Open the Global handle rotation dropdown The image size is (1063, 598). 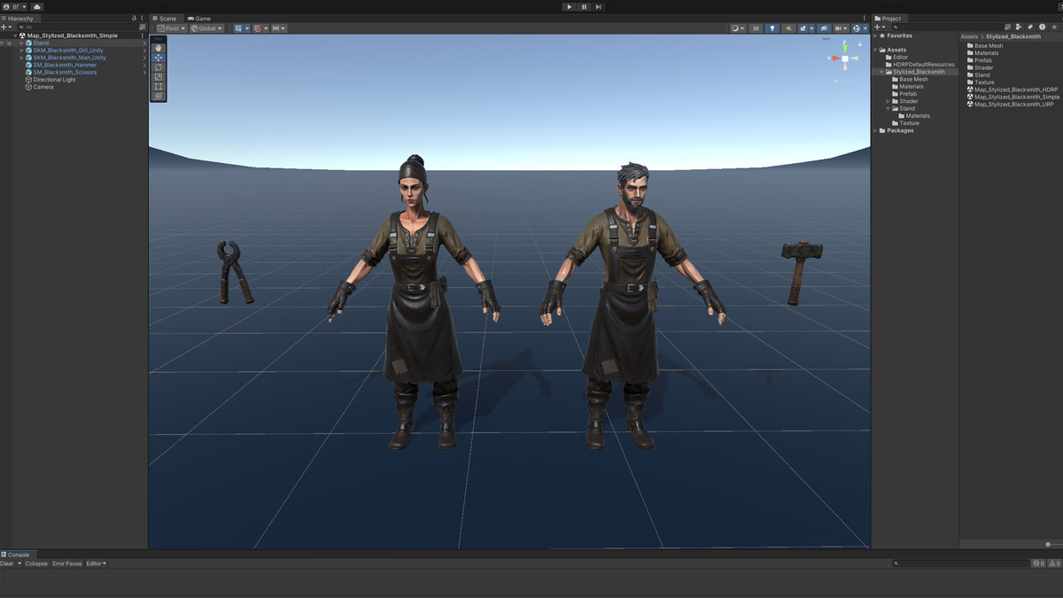pyautogui.click(x=206, y=28)
